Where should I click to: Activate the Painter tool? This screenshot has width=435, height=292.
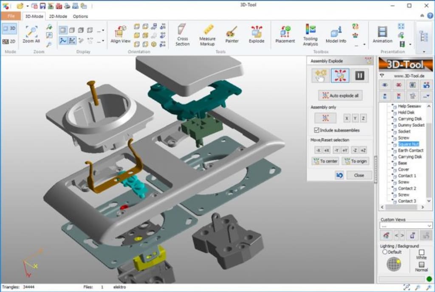232,35
